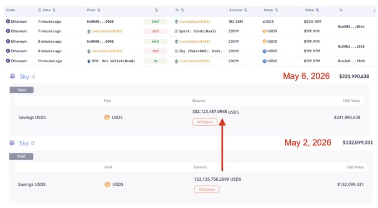This screenshot has width=378, height=208.
Task: Open the Sky (MakerDAO): Usds address link
Action: tap(201, 51)
